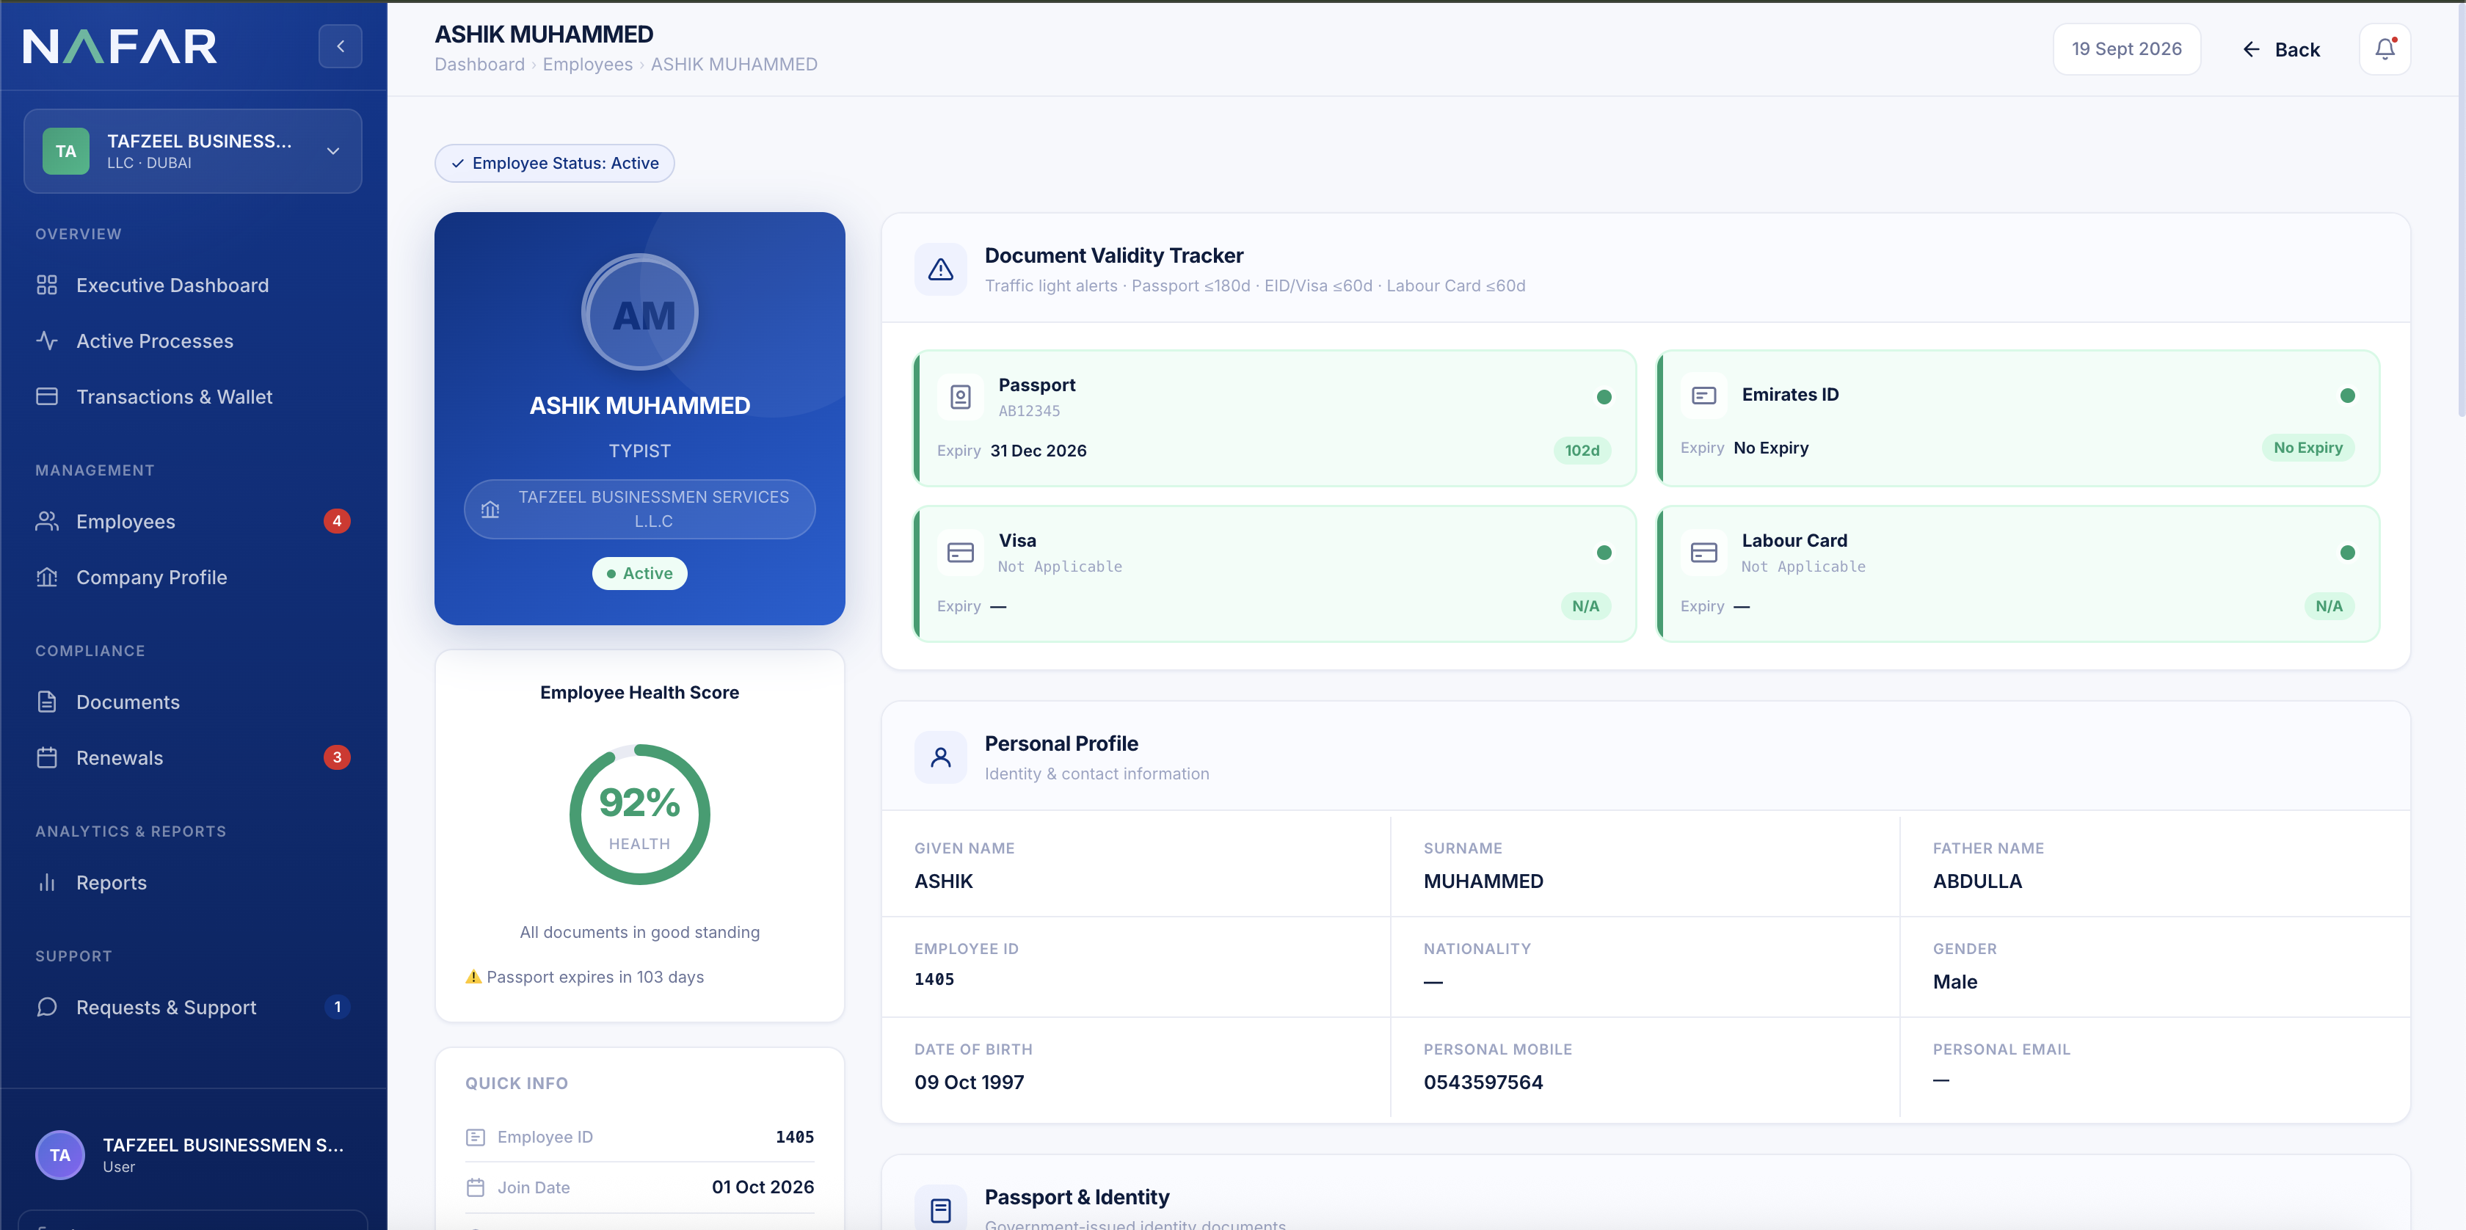Image resolution: width=2466 pixels, height=1230 pixels.
Task: Expand the TAFZEEL BUSINESS company switcher dropdown
Action: [192, 151]
